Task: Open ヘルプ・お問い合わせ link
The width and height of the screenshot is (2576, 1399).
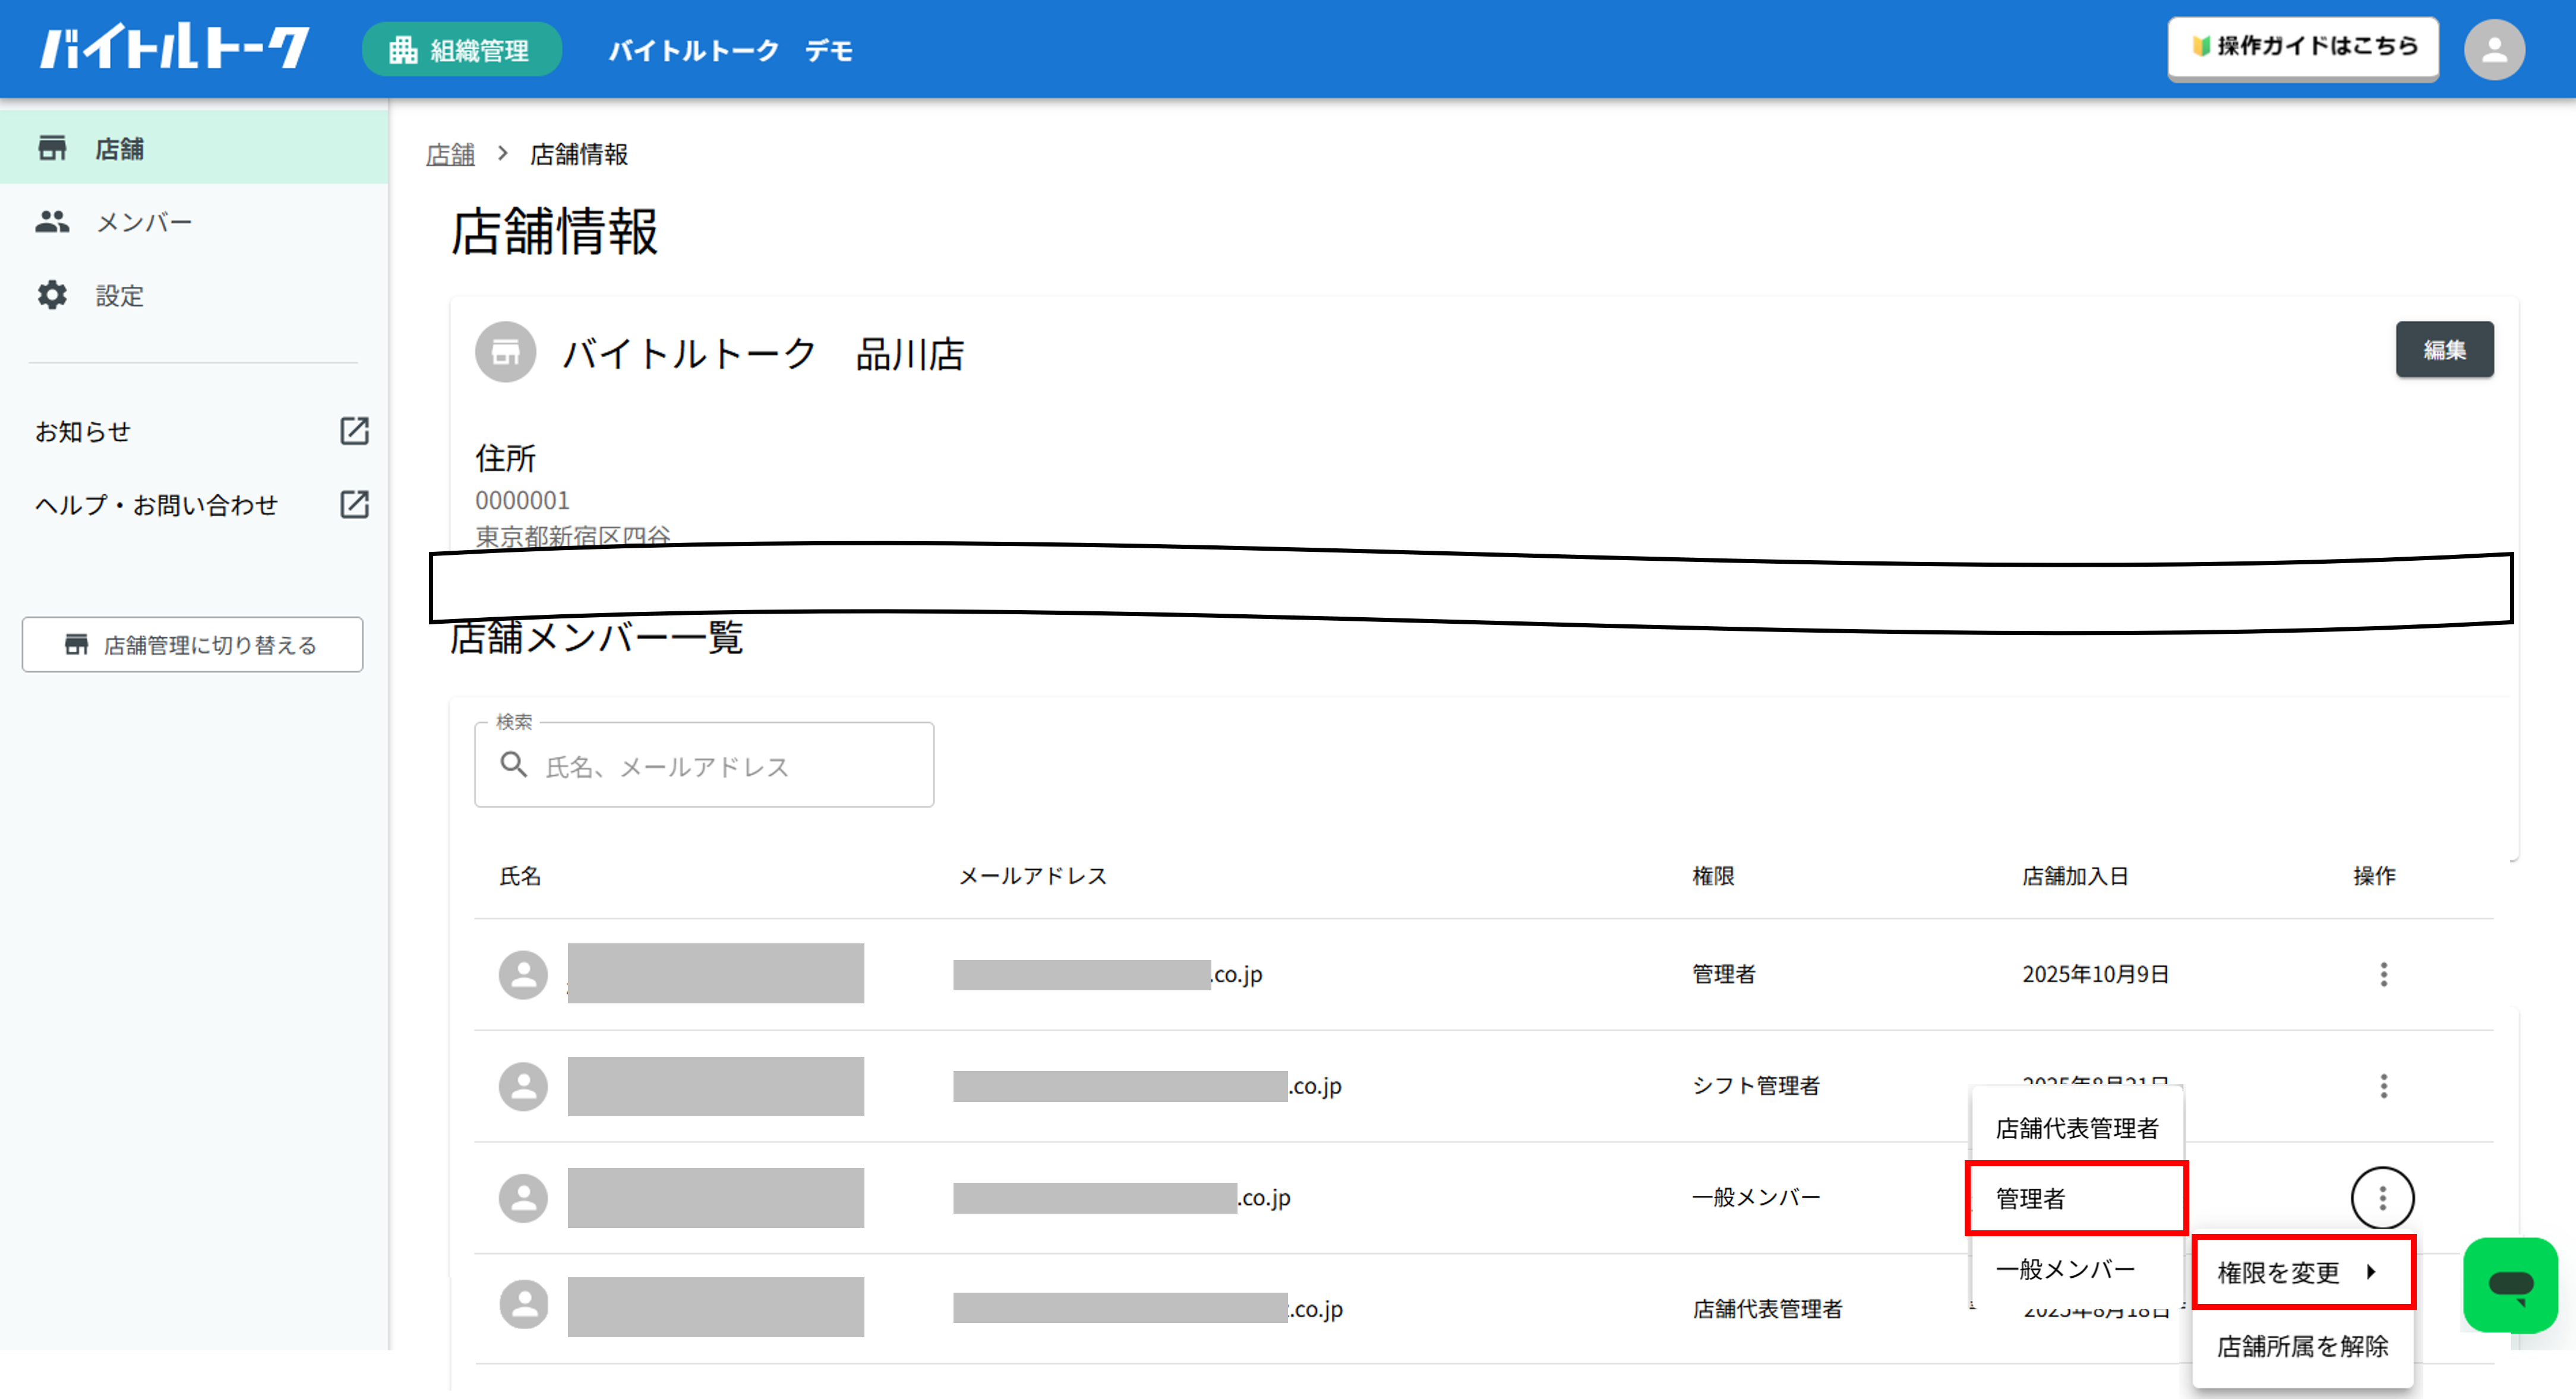Action: 156,505
